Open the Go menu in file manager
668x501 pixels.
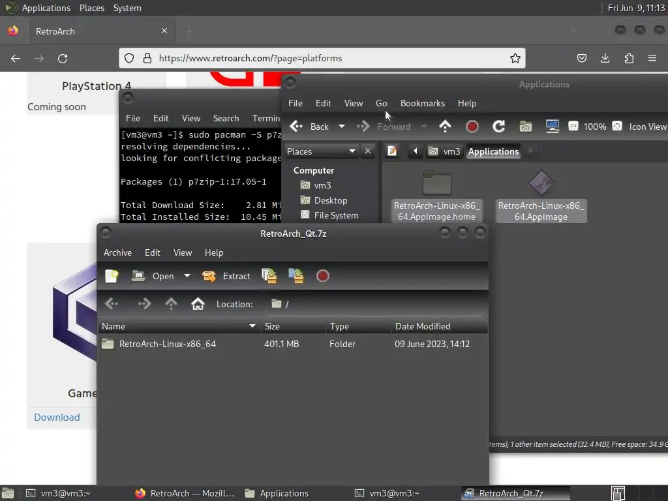coord(381,103)
